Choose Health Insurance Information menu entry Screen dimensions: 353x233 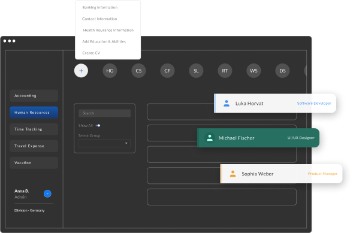coord(108,30)
